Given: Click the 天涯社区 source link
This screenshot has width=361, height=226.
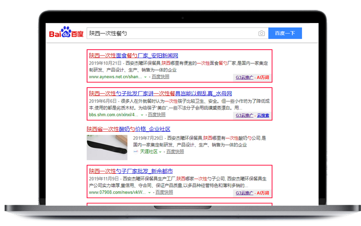Looking at the screenshot, I should point(149,152).
